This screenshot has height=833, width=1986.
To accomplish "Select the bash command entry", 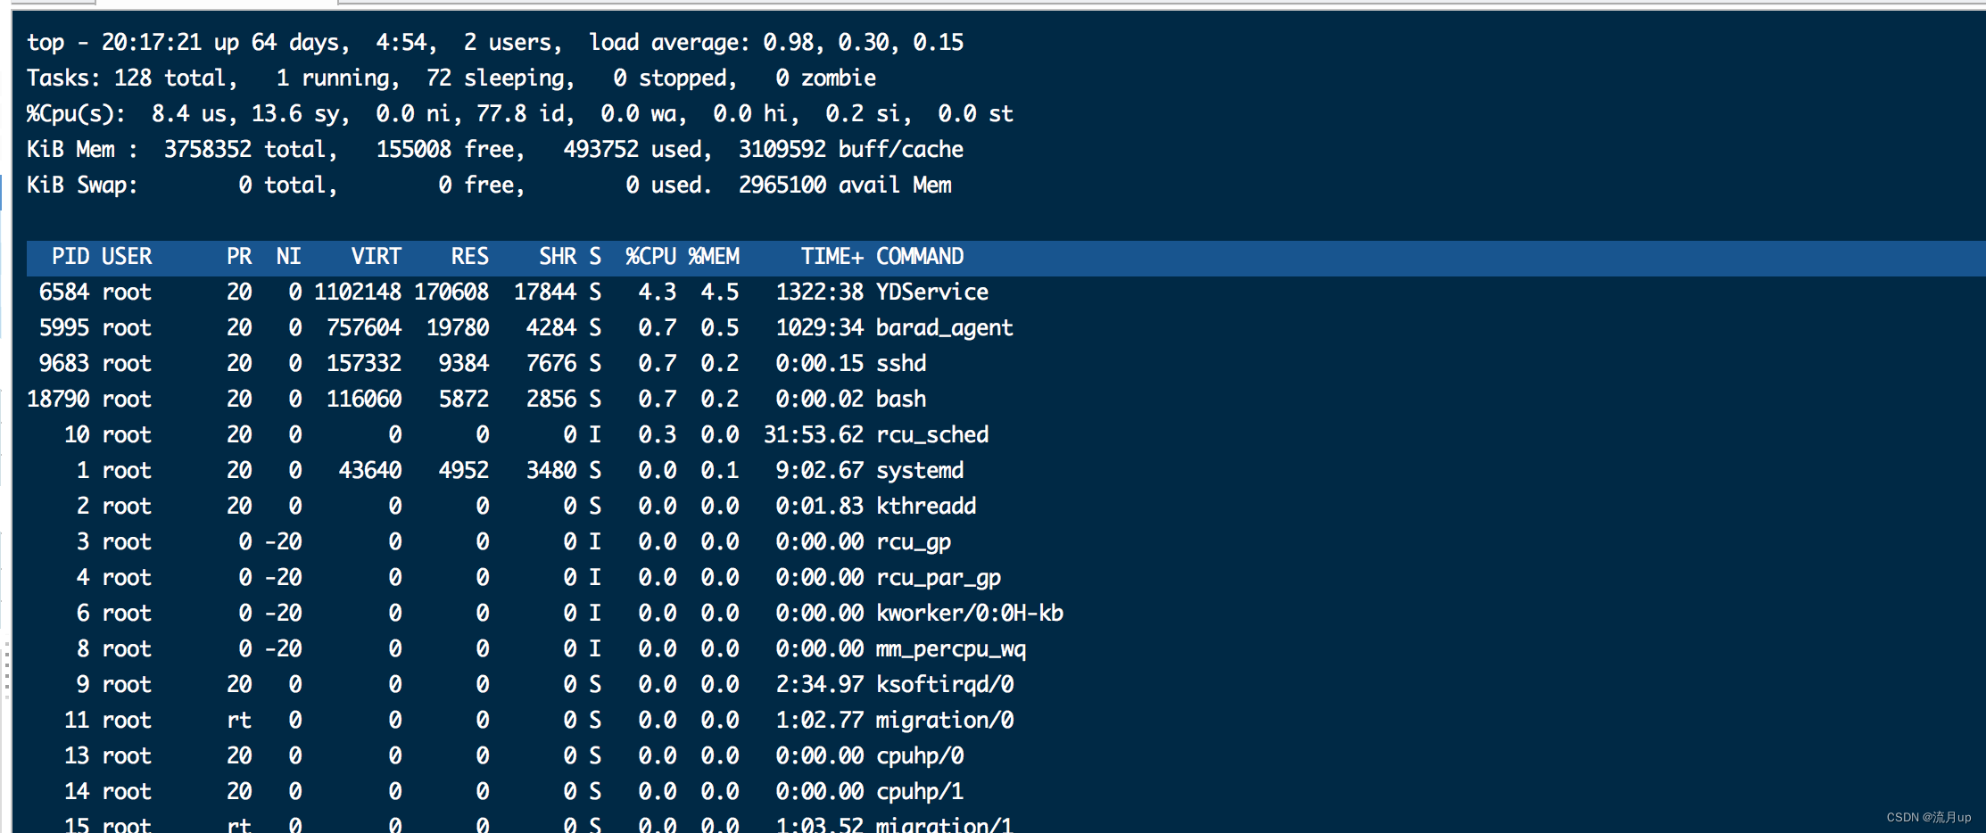I will [901, 400].
